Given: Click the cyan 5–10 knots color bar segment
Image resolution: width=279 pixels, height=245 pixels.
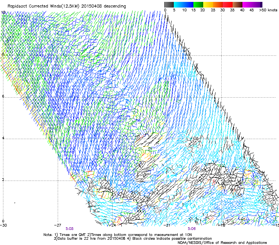Looking at the screenshot, I should tap(179, 5).
